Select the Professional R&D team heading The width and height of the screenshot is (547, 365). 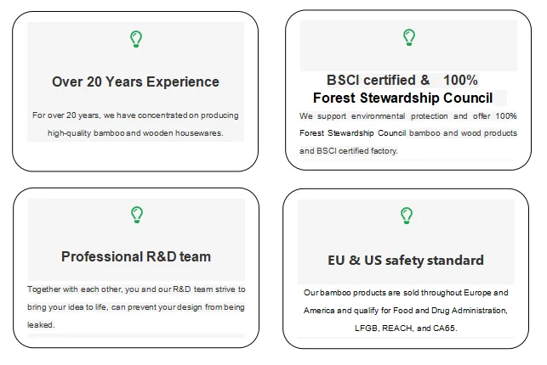click(136, 256)
